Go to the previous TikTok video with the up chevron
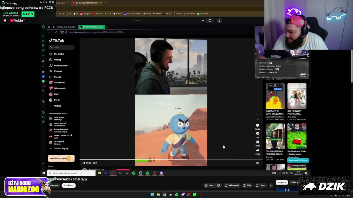The width and height of the screenshot is (353, 198). [x=258, y=114]
